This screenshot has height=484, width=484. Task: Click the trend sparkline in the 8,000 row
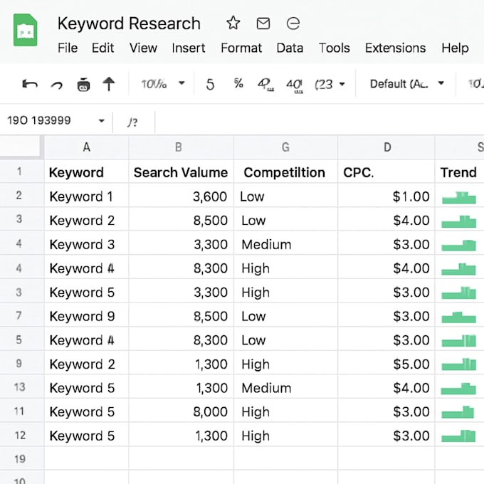coord(458,412)
